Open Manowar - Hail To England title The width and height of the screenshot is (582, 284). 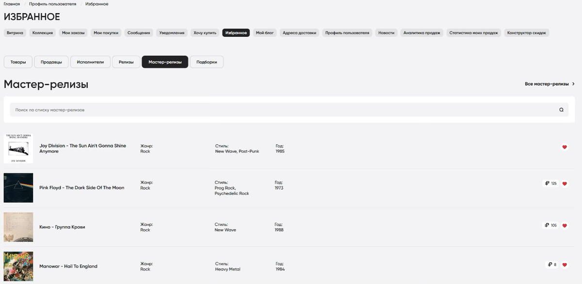pos(68,267)
